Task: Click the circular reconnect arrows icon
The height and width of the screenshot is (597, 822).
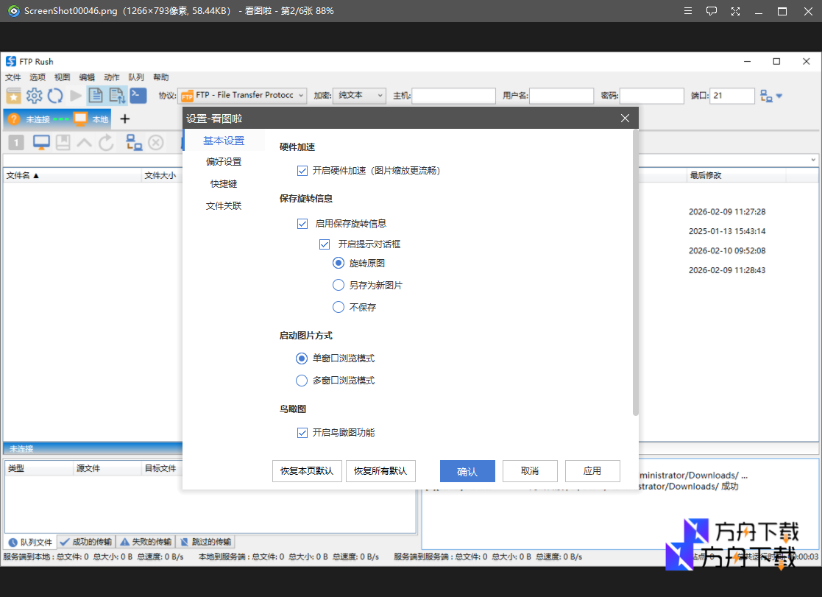Action: [54, 96]
